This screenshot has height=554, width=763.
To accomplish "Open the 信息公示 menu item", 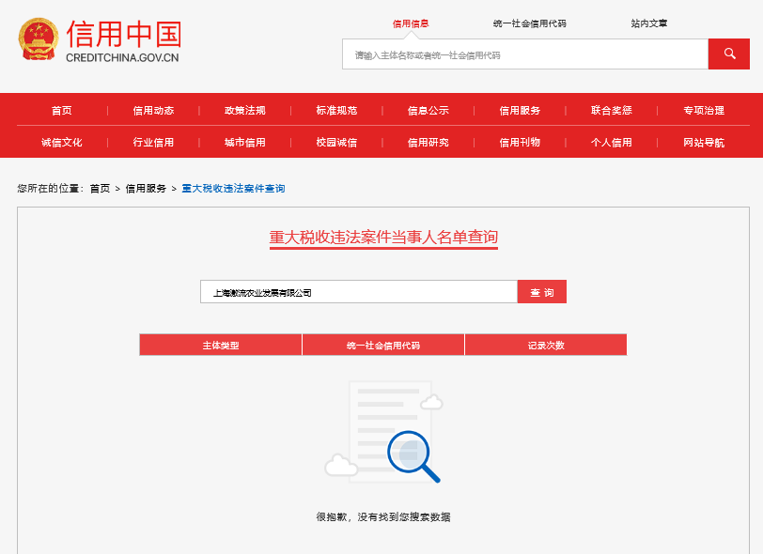I will (428, 111).
